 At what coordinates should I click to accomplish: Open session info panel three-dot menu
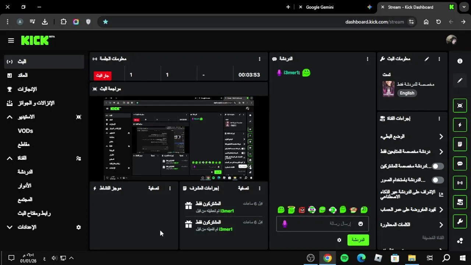(x=259, y=59)
